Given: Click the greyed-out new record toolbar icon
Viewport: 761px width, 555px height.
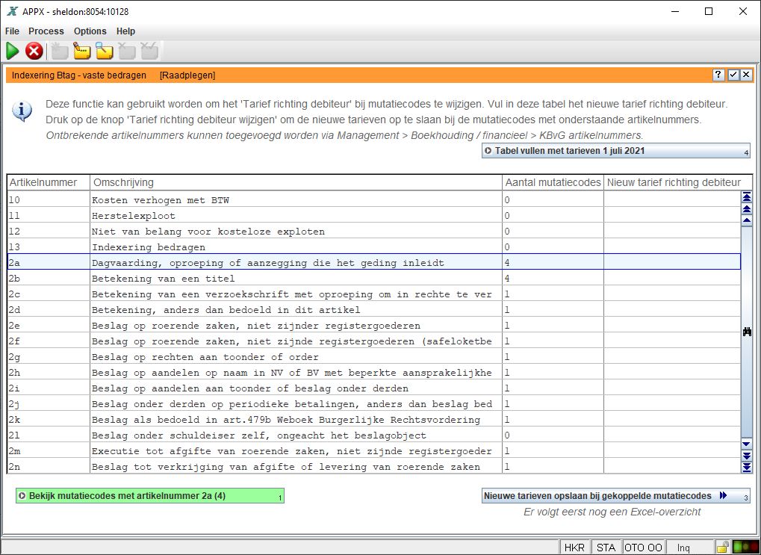Looking at the screenshot, I should click(x=60, y=51).
